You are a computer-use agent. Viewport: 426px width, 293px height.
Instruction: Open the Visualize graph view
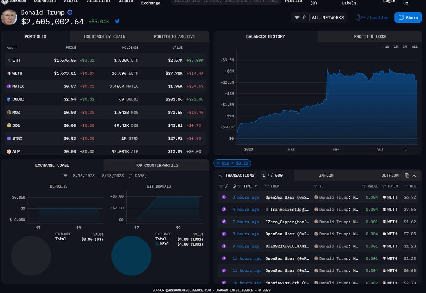click(x=373, y=17)
